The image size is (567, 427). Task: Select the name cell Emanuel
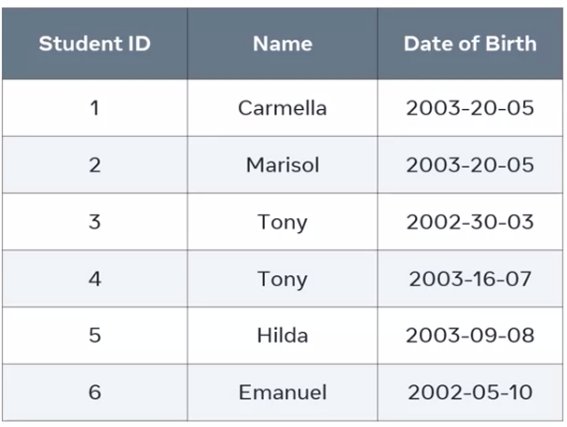(282, 393)
